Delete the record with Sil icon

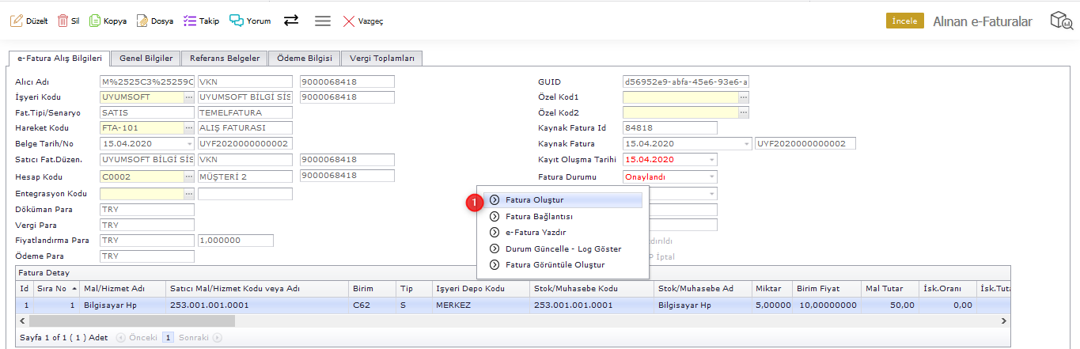[x=63, y=21]
